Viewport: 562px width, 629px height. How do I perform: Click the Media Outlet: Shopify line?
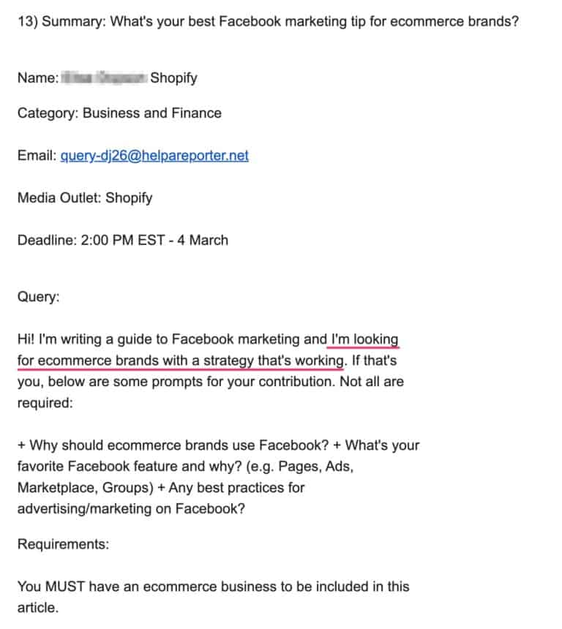[85, 197]
